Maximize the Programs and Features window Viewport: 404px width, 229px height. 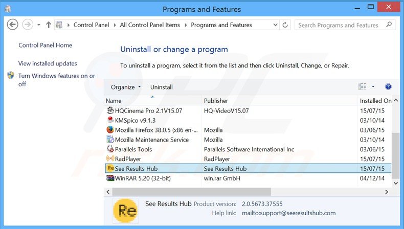click(x=371, y=7)
